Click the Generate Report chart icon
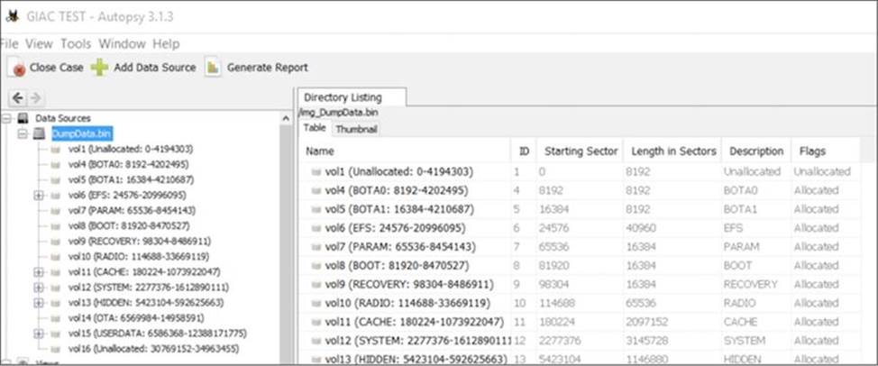This screenshot has width=878, height=366. tap(212, 68)
